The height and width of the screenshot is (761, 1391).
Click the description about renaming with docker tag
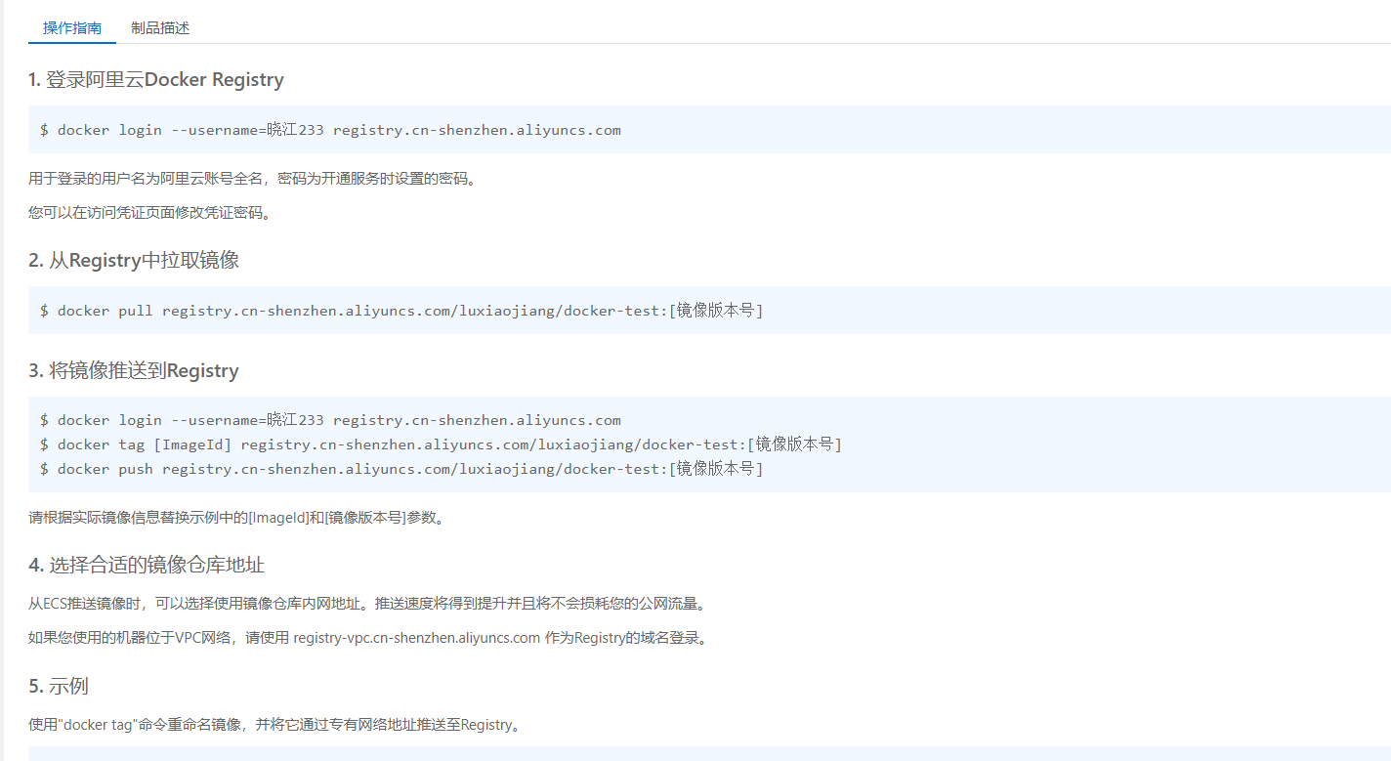(274, 725)
